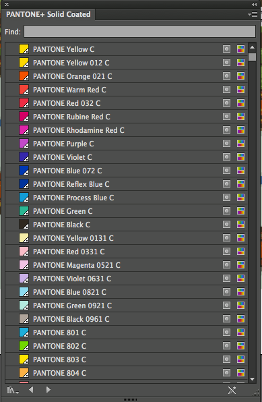Choose the PANTONE Process Blue C entry
Image resolution: width=262 pixels, height=402 pixels.
click(126, 198)
